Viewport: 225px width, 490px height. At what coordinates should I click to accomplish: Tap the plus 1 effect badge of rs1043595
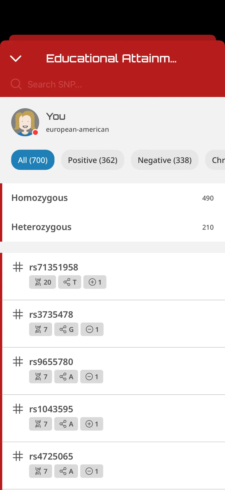tap(92, 424)
